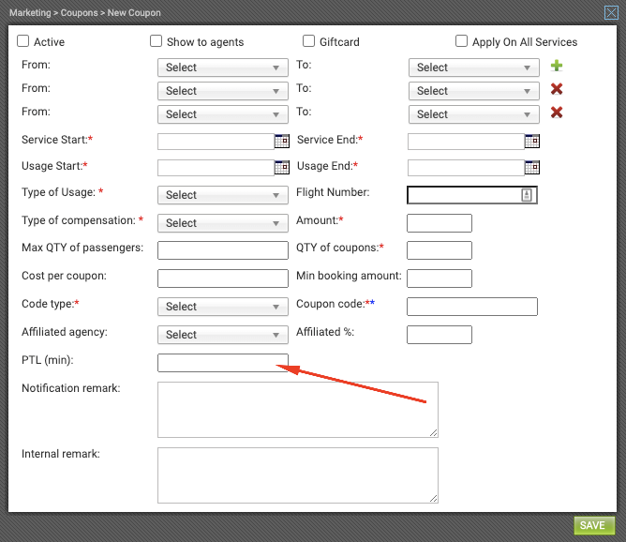Viewport: 626px width, 542px height.
Task: Click the Notification remark resize grip
Action: (434, 433)
